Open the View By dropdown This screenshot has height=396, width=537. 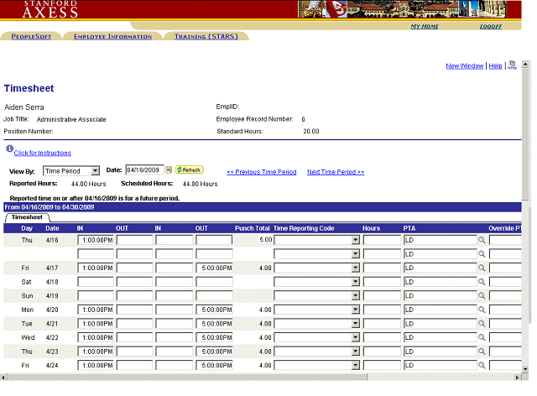[x=95, y=170]
